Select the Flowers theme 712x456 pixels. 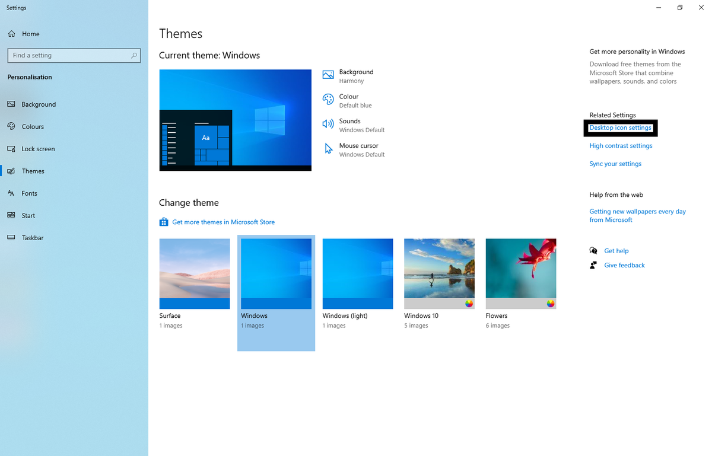point(520,273)
